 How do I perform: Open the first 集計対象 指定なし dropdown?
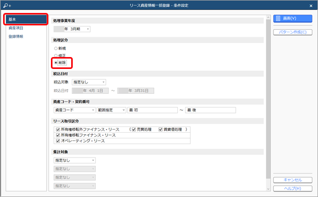point(75,160)
